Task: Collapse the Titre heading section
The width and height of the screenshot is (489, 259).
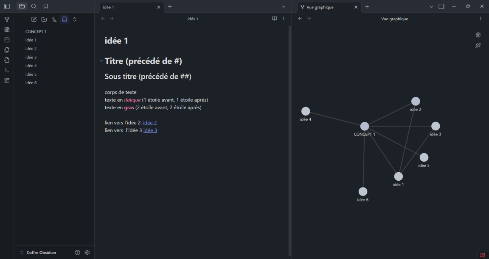Action: [x=101, y=61]
